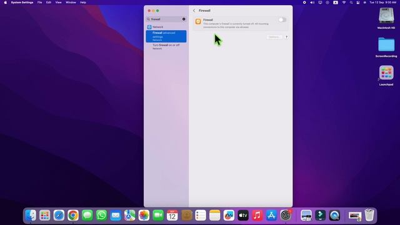
Task: Open Freeform from the Dock
Action: [x=229, y=216]
